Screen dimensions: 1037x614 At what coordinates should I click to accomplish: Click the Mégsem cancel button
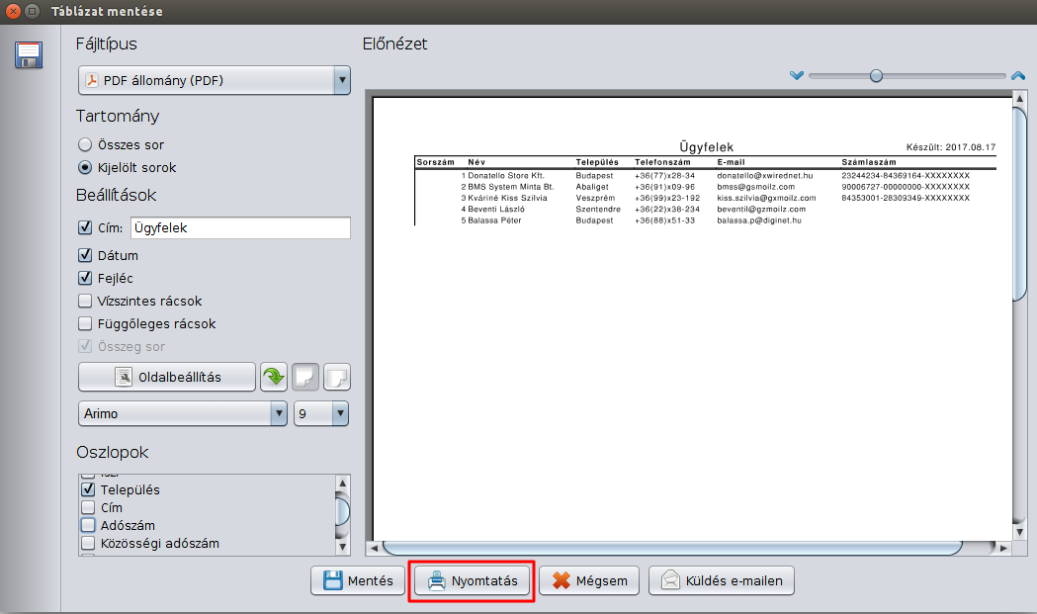click(x=589, y=580)
